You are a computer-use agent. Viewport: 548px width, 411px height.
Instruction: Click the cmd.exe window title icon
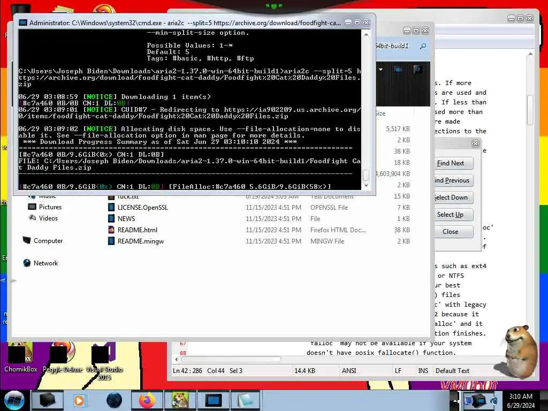pyautogui.click(x=23, y=22)
